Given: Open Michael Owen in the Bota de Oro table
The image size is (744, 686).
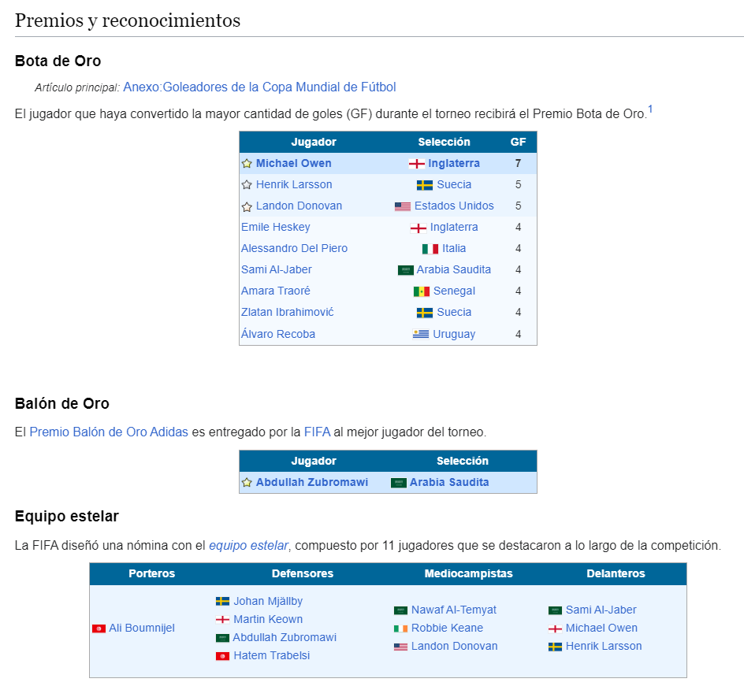Looking at the screenshot, I should 294,163.
